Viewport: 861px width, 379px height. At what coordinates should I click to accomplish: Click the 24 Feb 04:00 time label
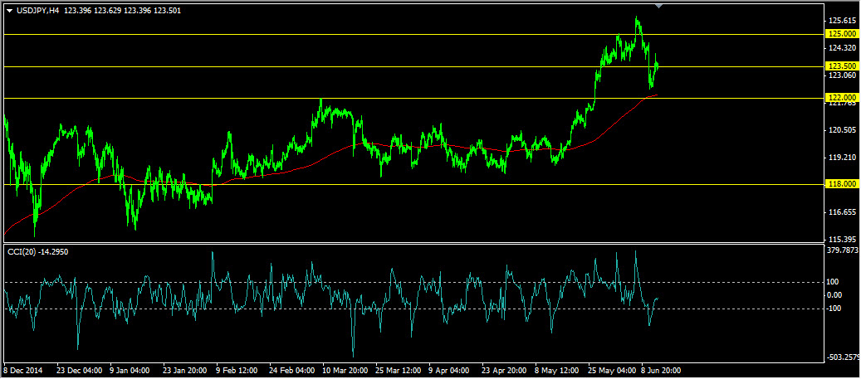pos(291,370)
